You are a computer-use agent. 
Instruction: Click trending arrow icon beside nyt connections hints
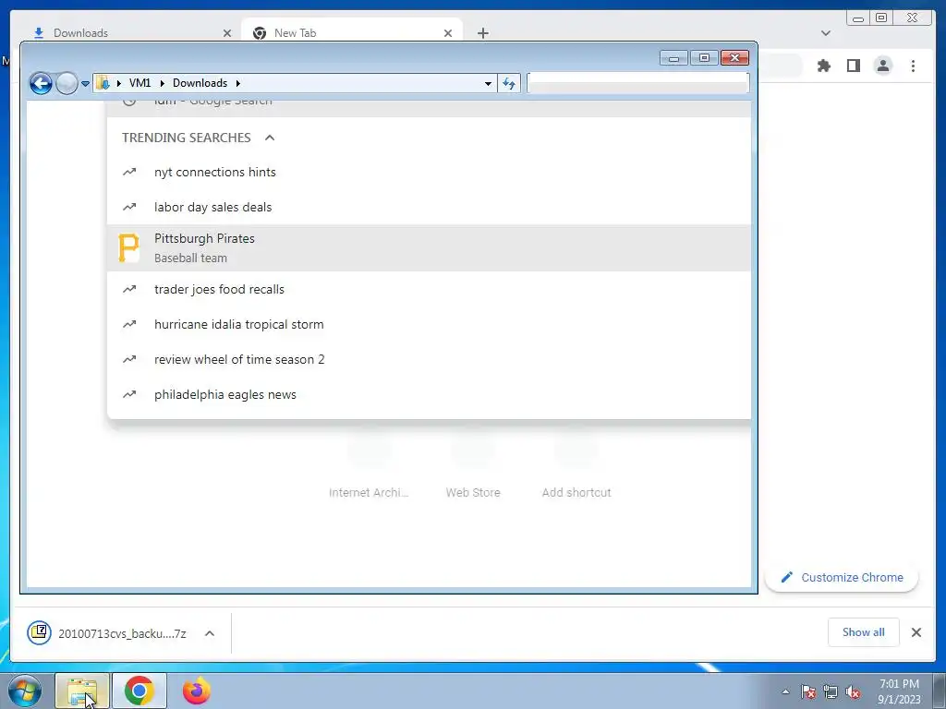[x=129, y=172]
